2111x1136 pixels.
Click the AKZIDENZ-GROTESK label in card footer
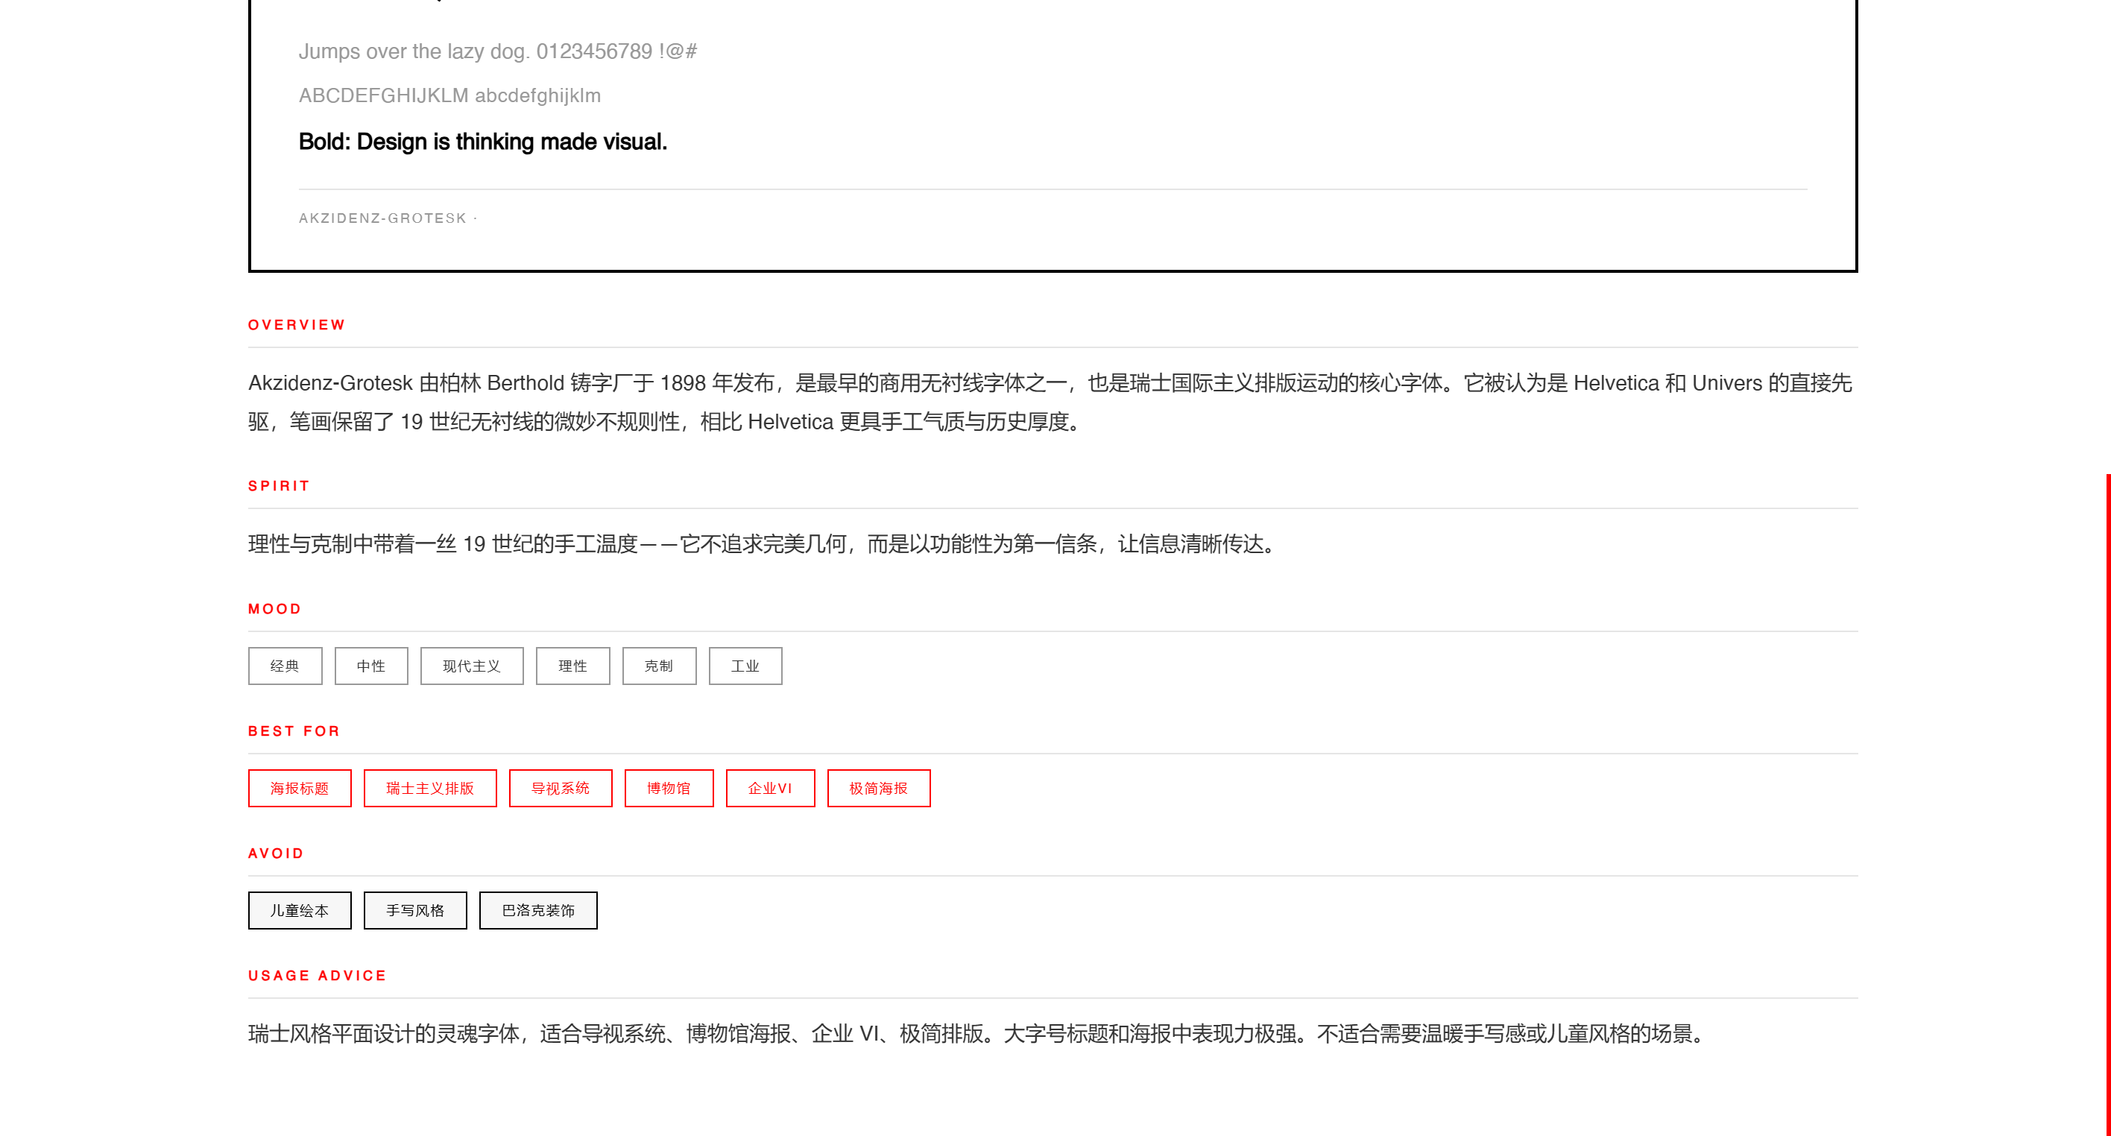[x=382, y=218]
